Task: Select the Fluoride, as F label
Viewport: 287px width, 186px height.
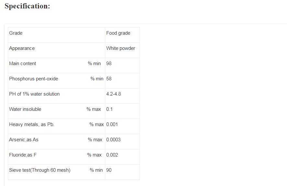Action: pyautogui.click(x=23, y=155)
